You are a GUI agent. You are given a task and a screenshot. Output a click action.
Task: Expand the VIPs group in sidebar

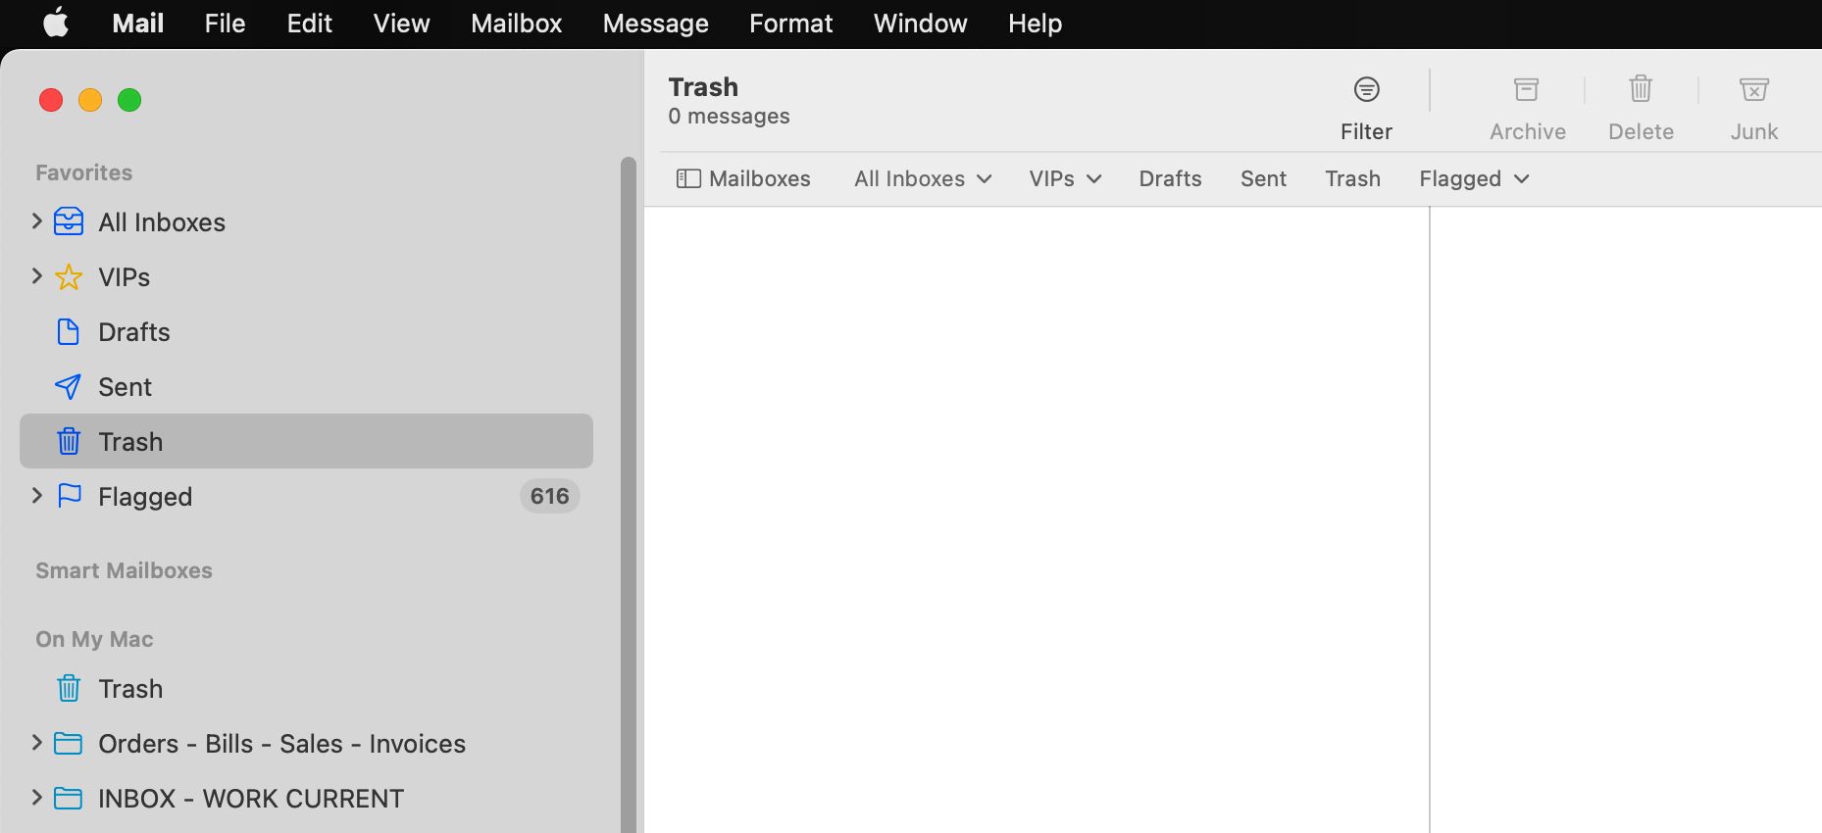[x=37, y=276]
